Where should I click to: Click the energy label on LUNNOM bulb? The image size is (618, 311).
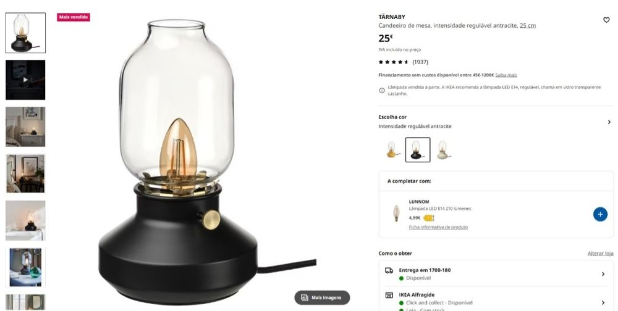pyautogui.click(x=428, y=218)
